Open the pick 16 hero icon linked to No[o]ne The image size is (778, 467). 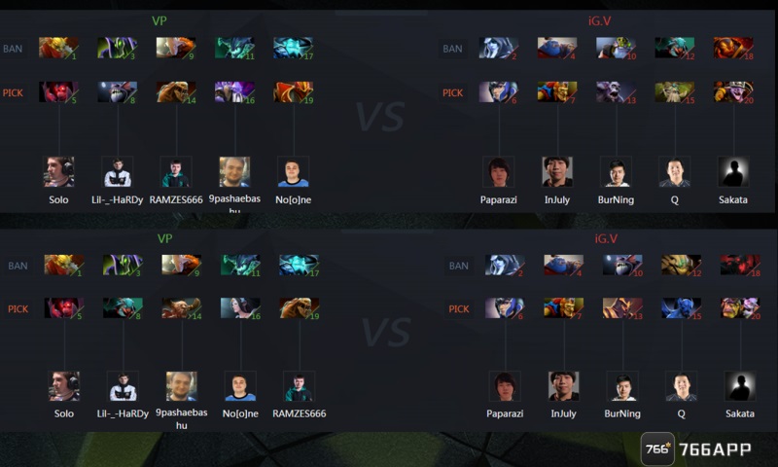(x=240, y=308)
